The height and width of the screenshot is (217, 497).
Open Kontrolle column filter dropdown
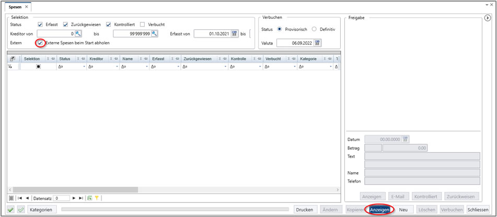(261, 67)
